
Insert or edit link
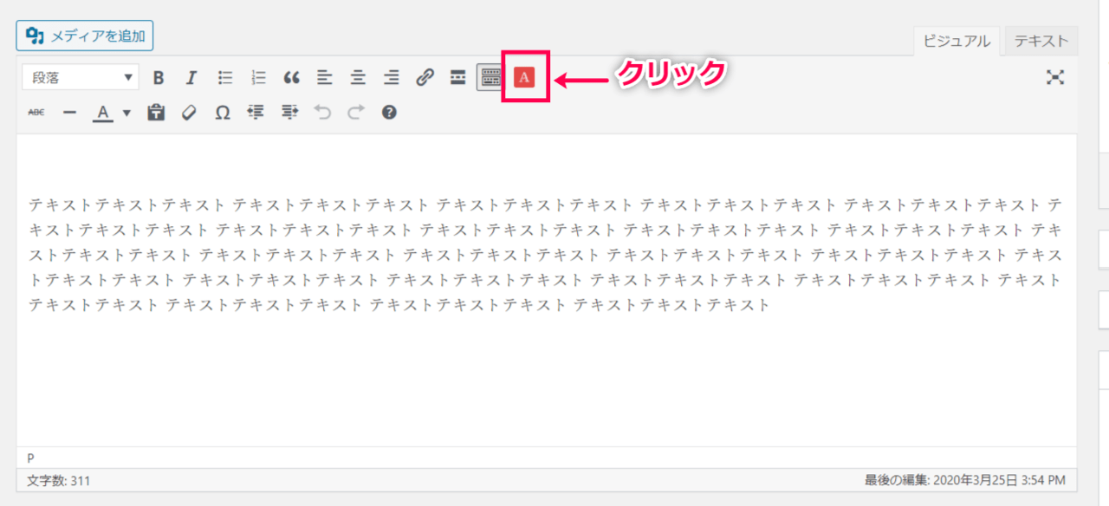coord(425,77)
